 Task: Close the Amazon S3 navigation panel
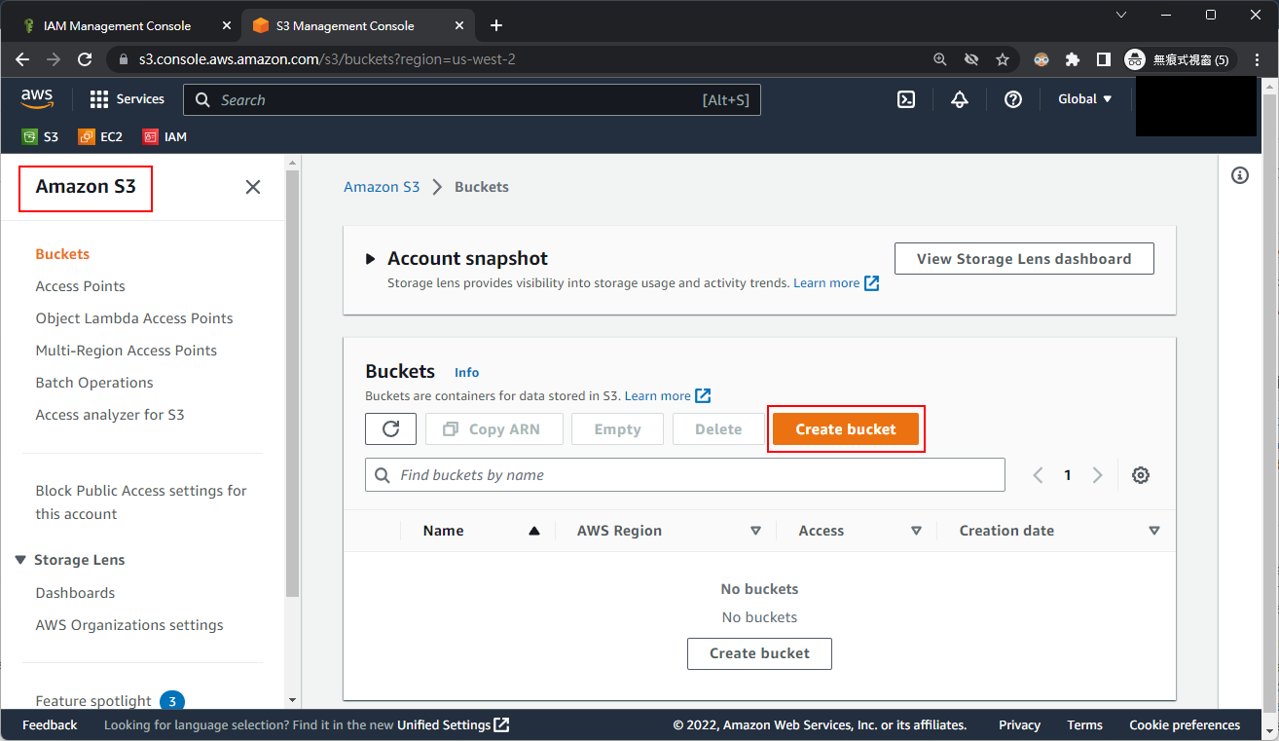pos(253,187)
